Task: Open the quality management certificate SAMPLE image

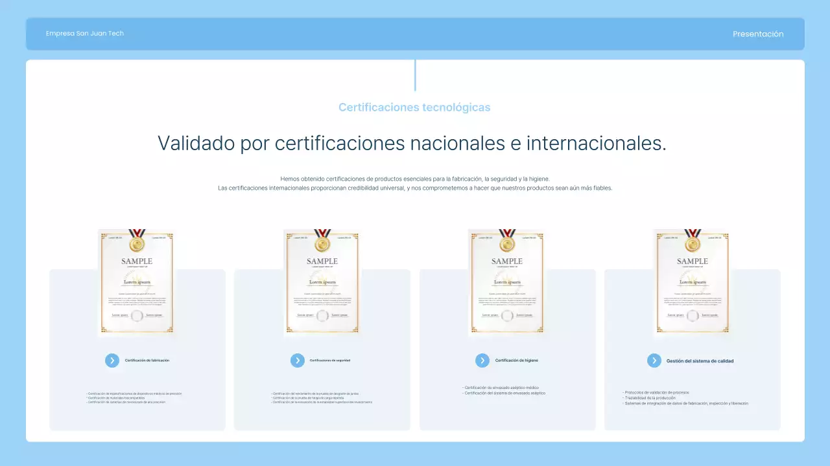Action: click(692, 283)
